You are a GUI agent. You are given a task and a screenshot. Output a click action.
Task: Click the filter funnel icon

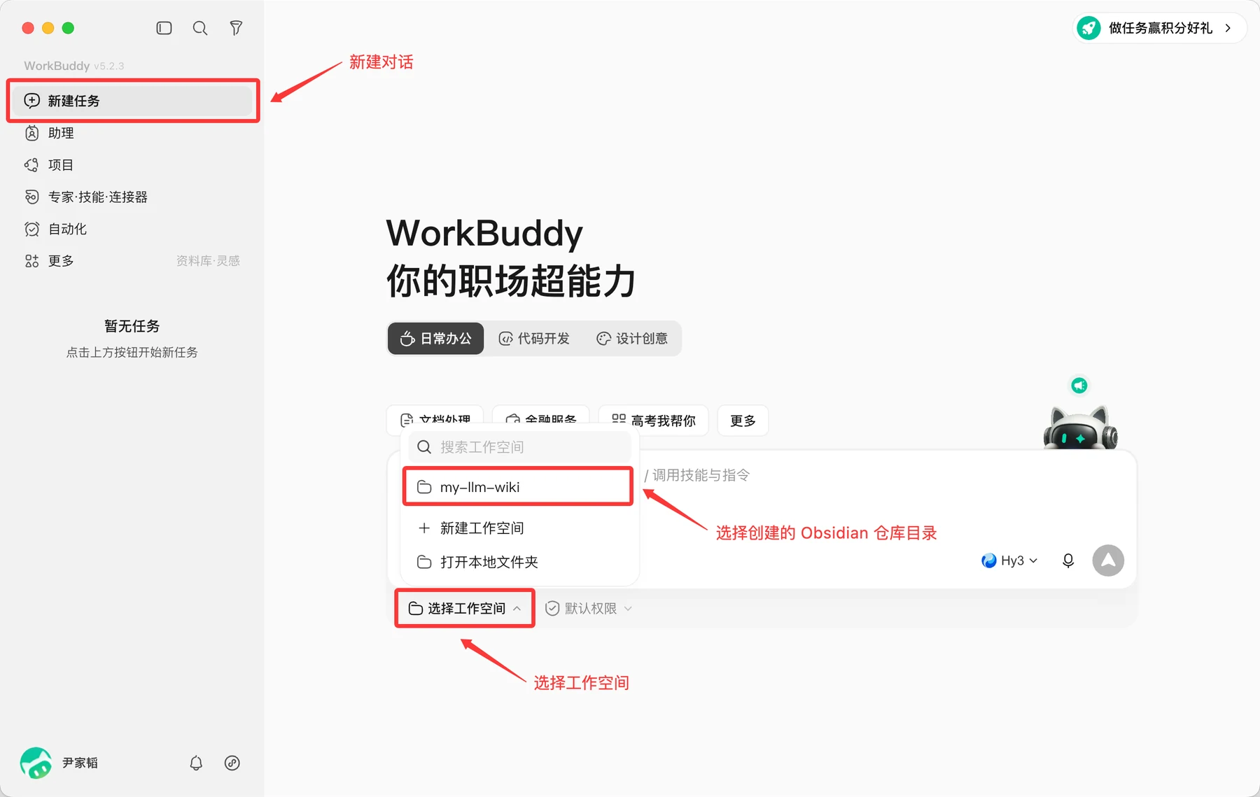pyautogui.click(x=236, y=28)
